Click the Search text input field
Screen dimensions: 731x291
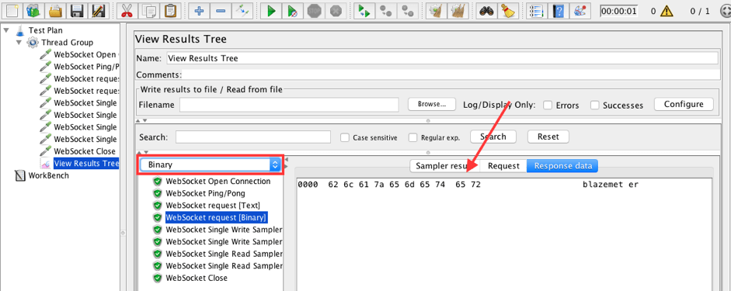coord(253,137)
